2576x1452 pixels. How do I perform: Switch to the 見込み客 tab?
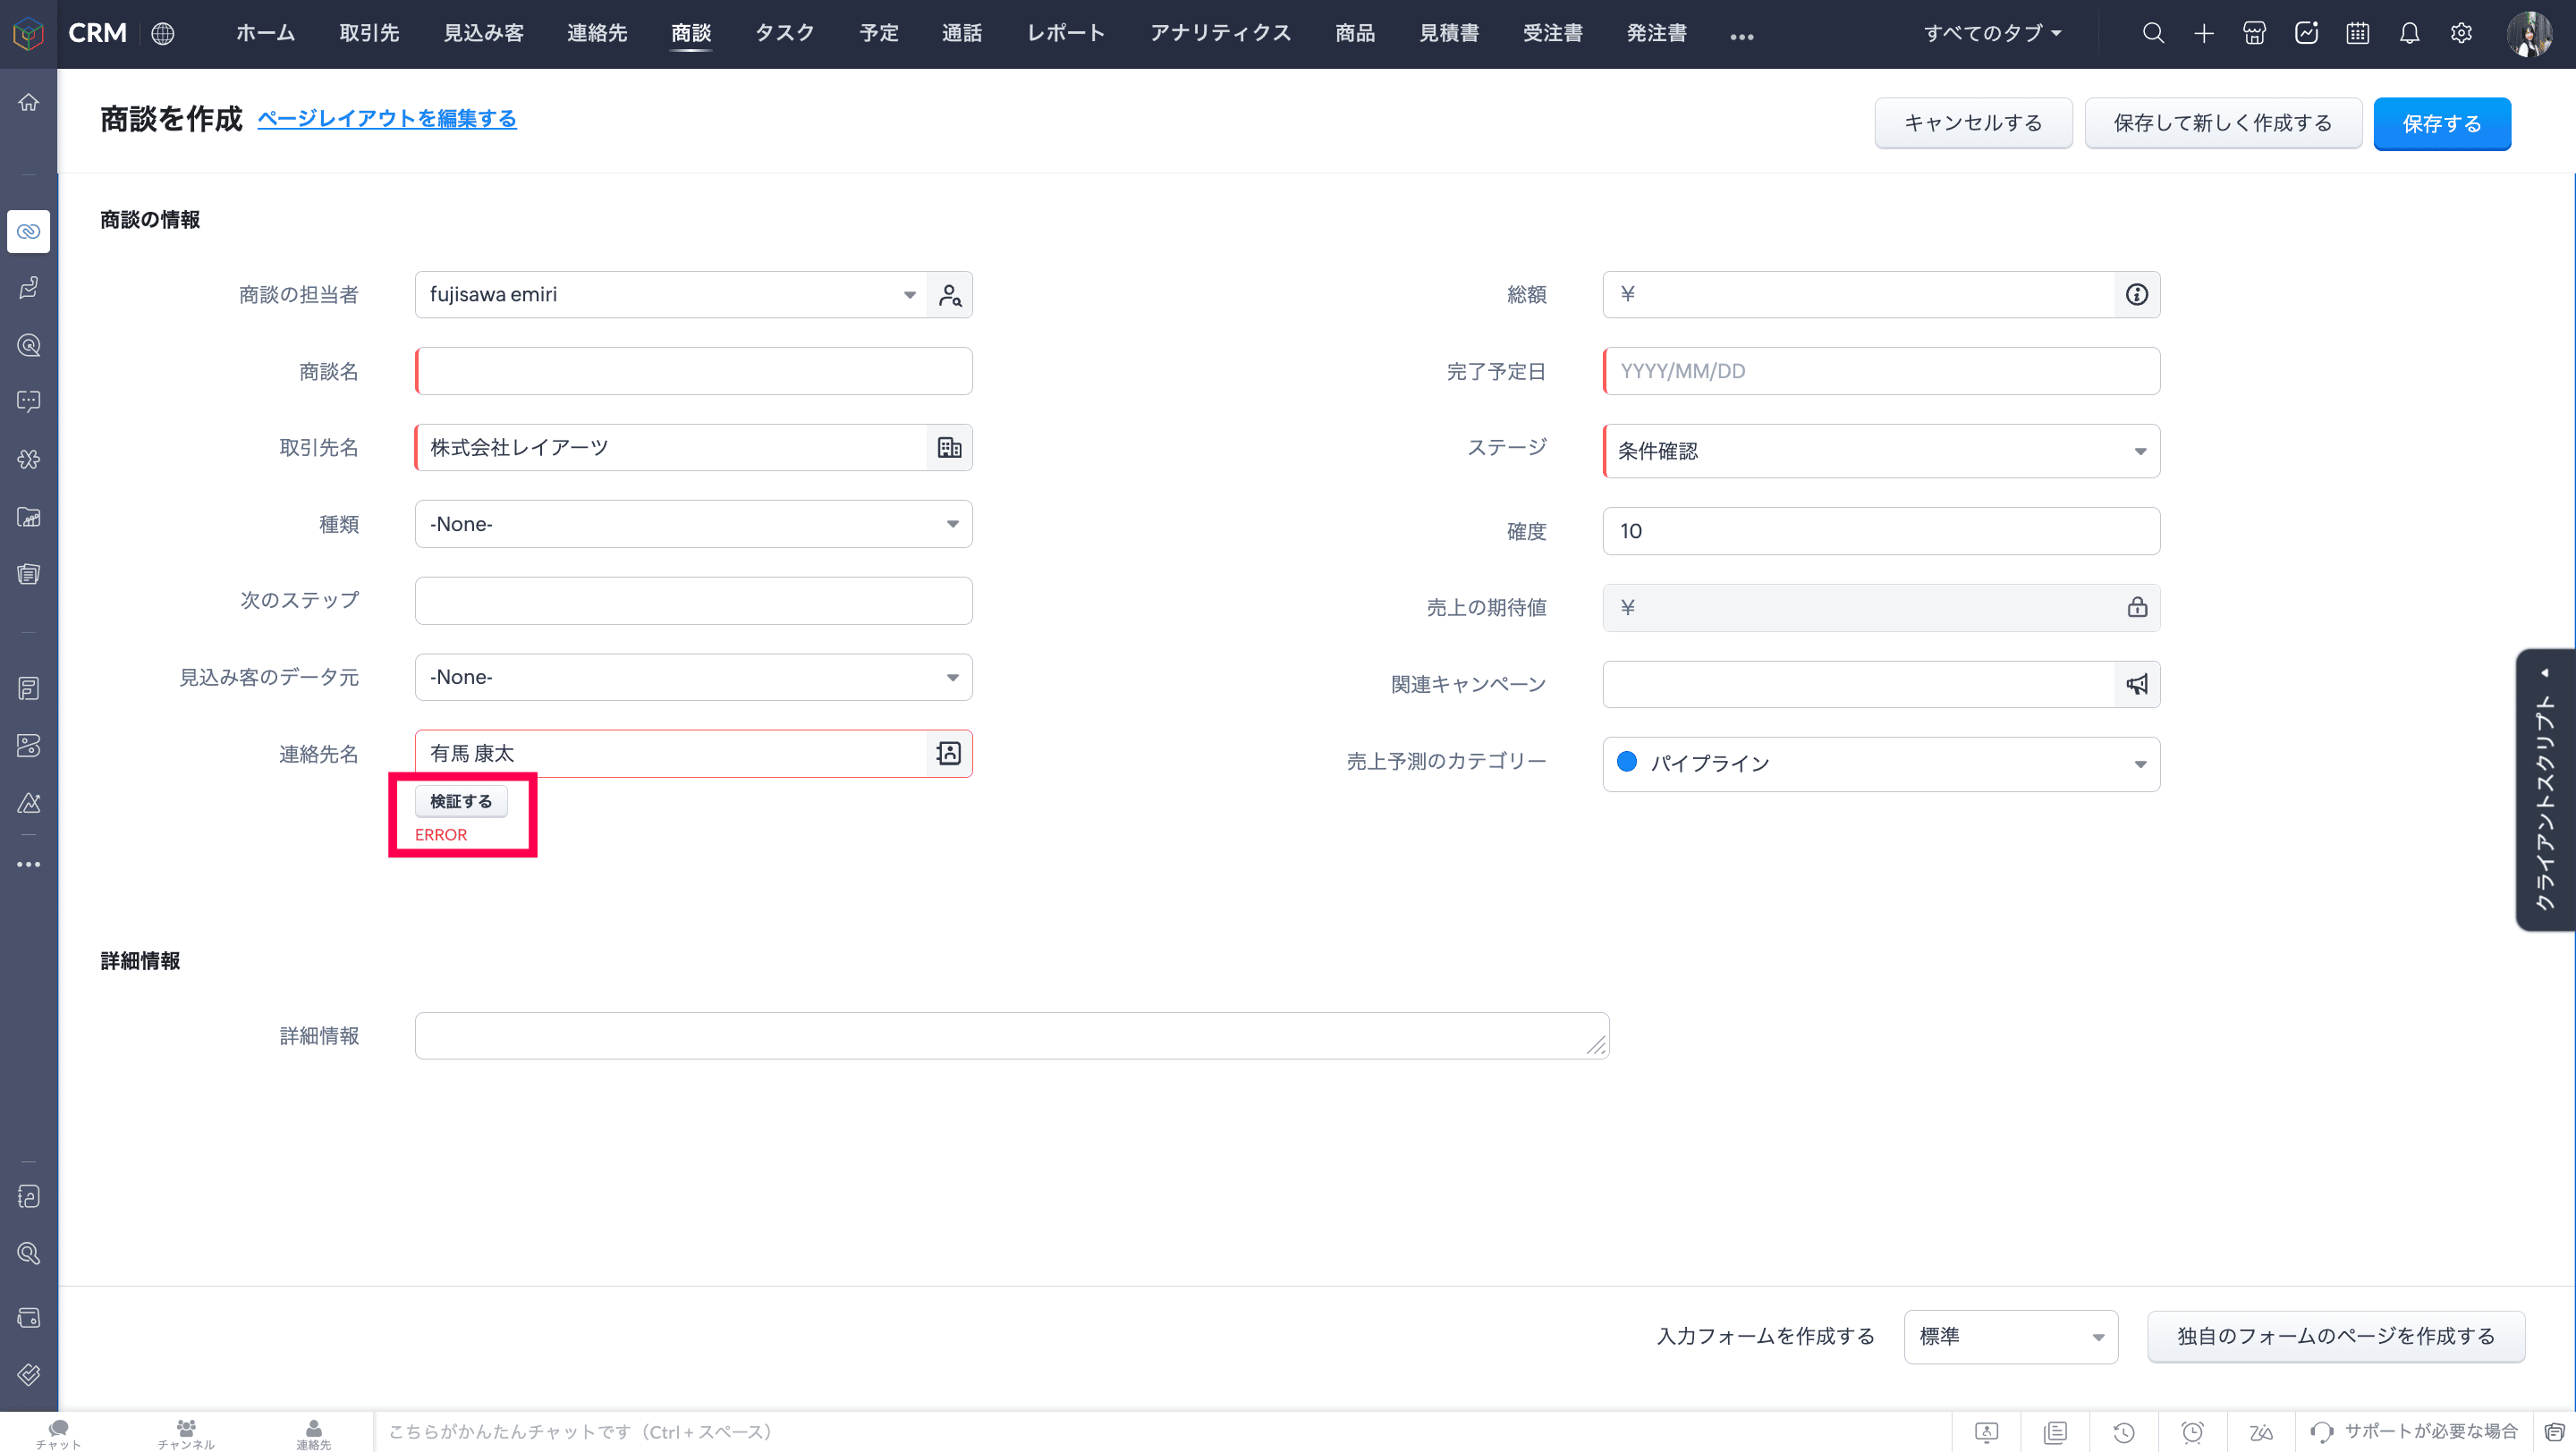coord(483,33)
